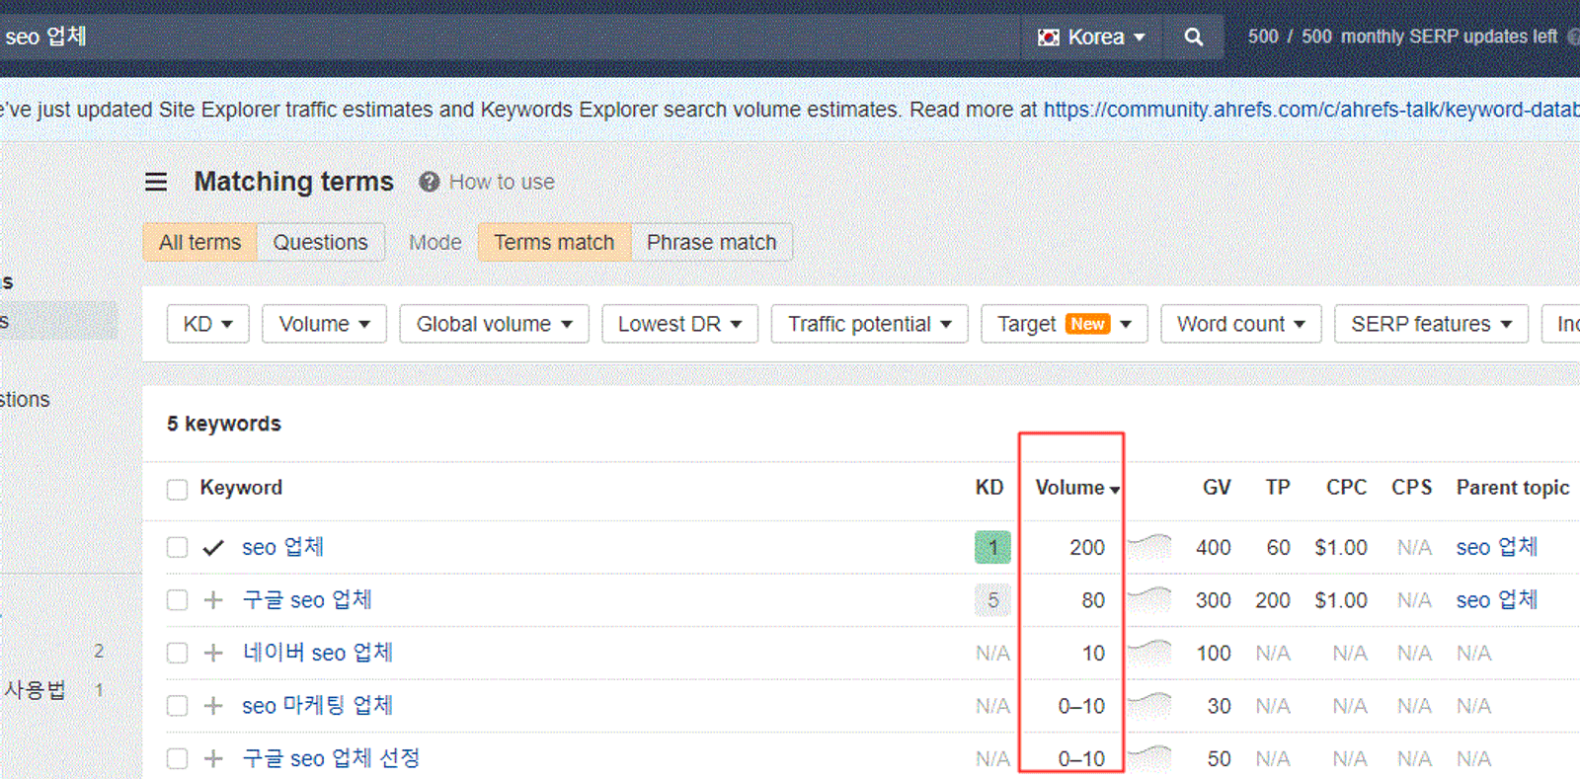The image size is (1580, 779).
Task: Open the seo 업체 keyword link
Action: [x=282, y=547]
